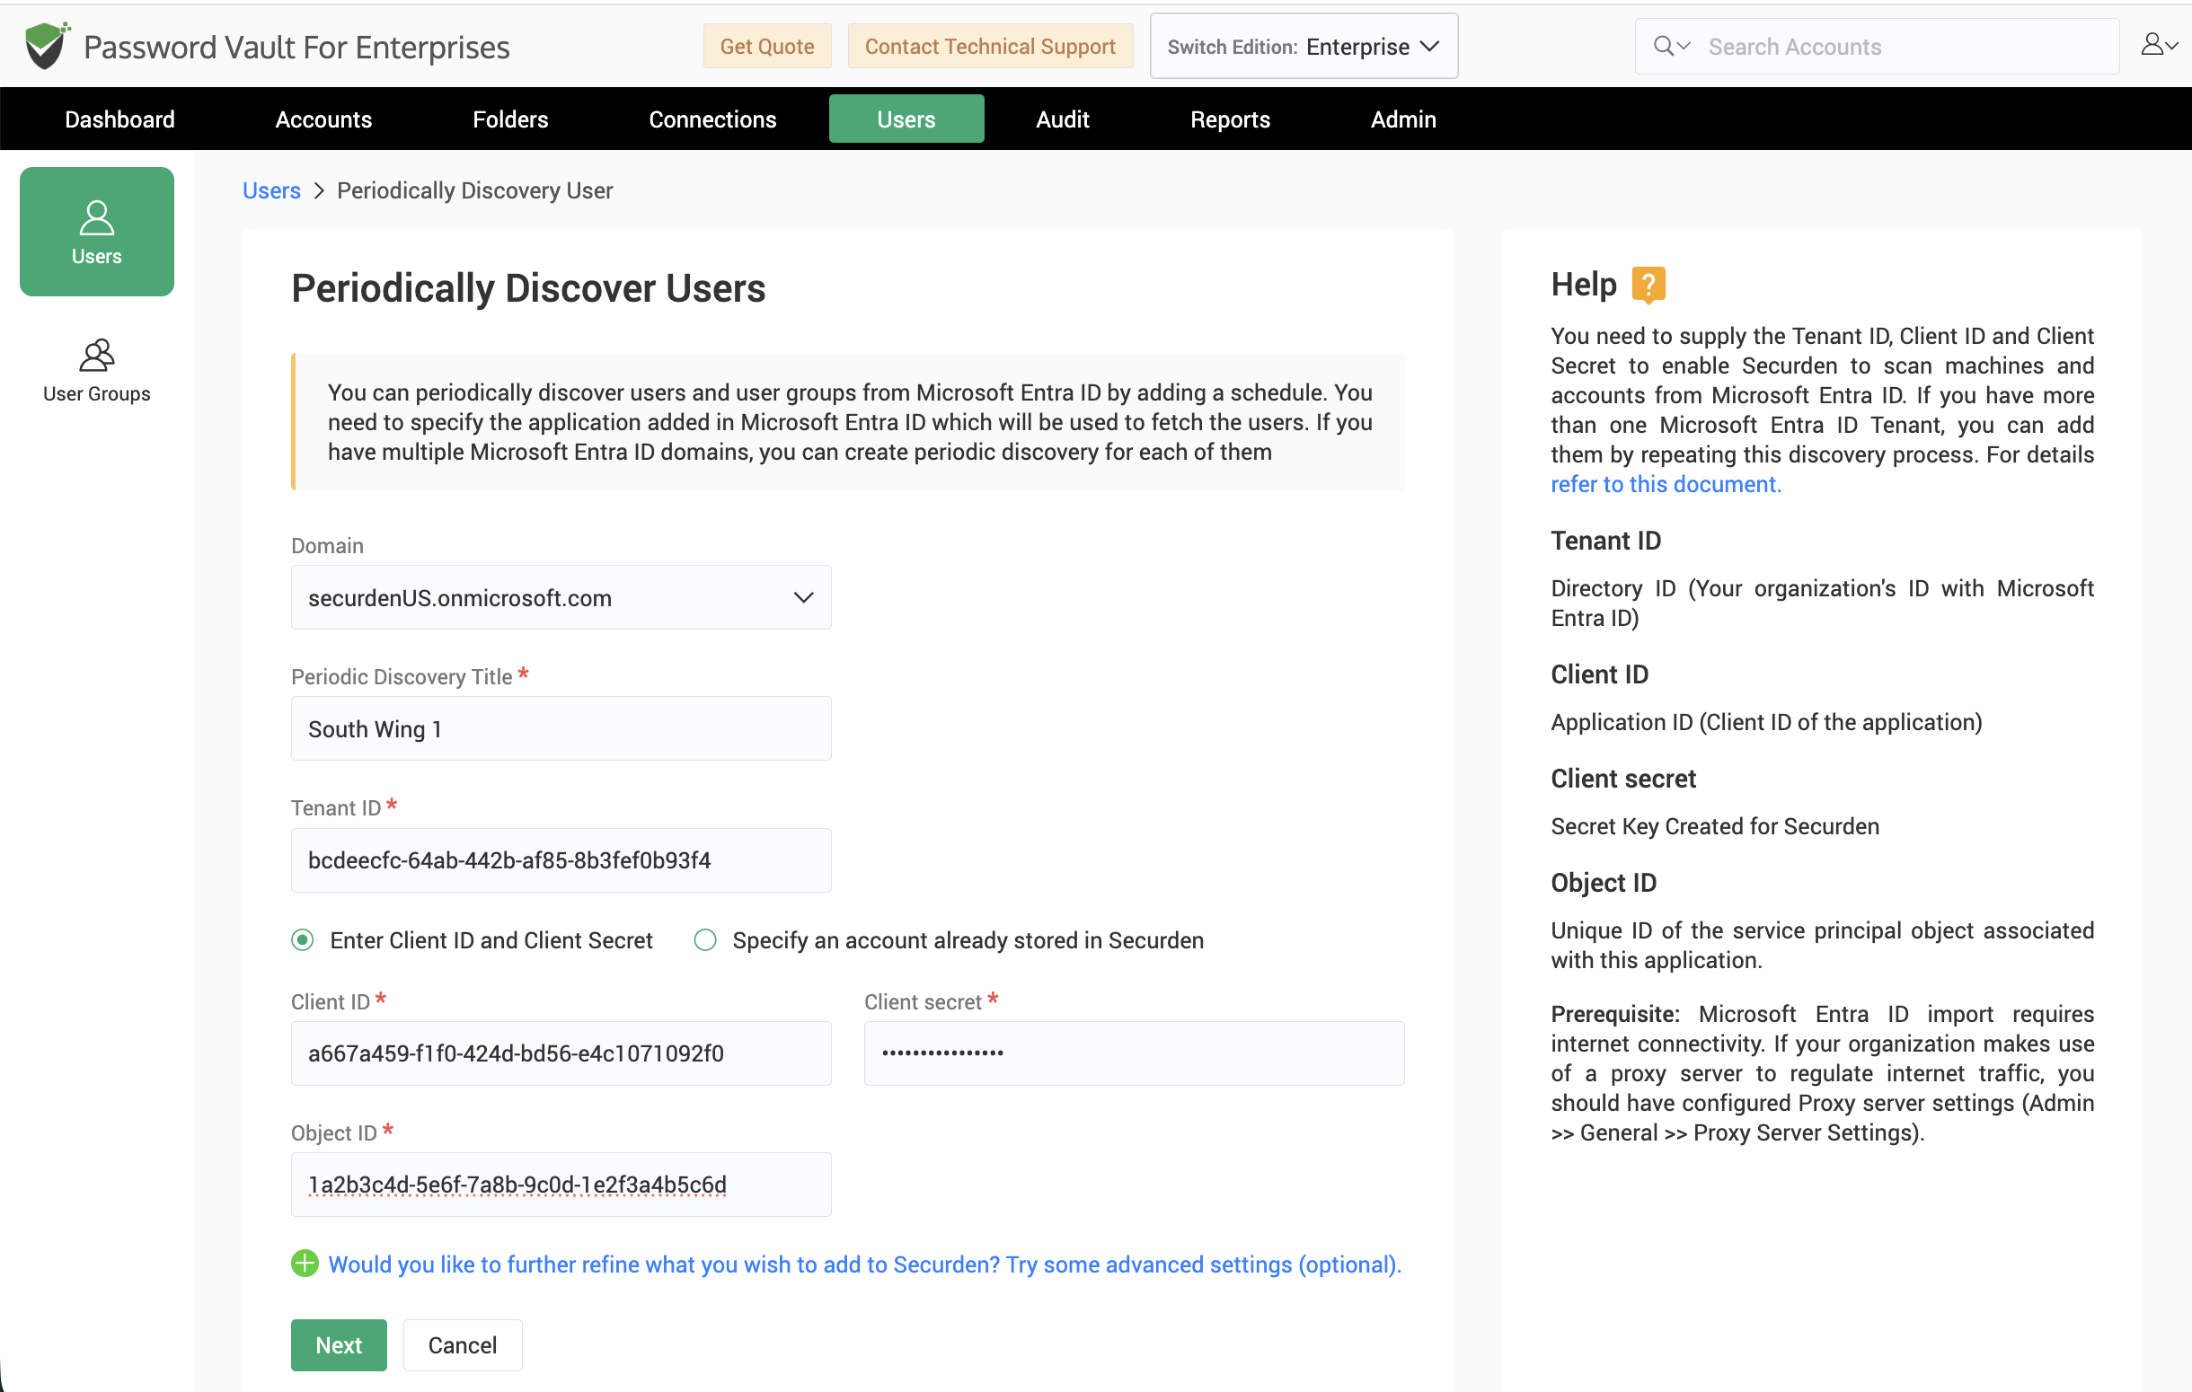
Task: Open the Accounts tab
Action: (x=323, y=119)
